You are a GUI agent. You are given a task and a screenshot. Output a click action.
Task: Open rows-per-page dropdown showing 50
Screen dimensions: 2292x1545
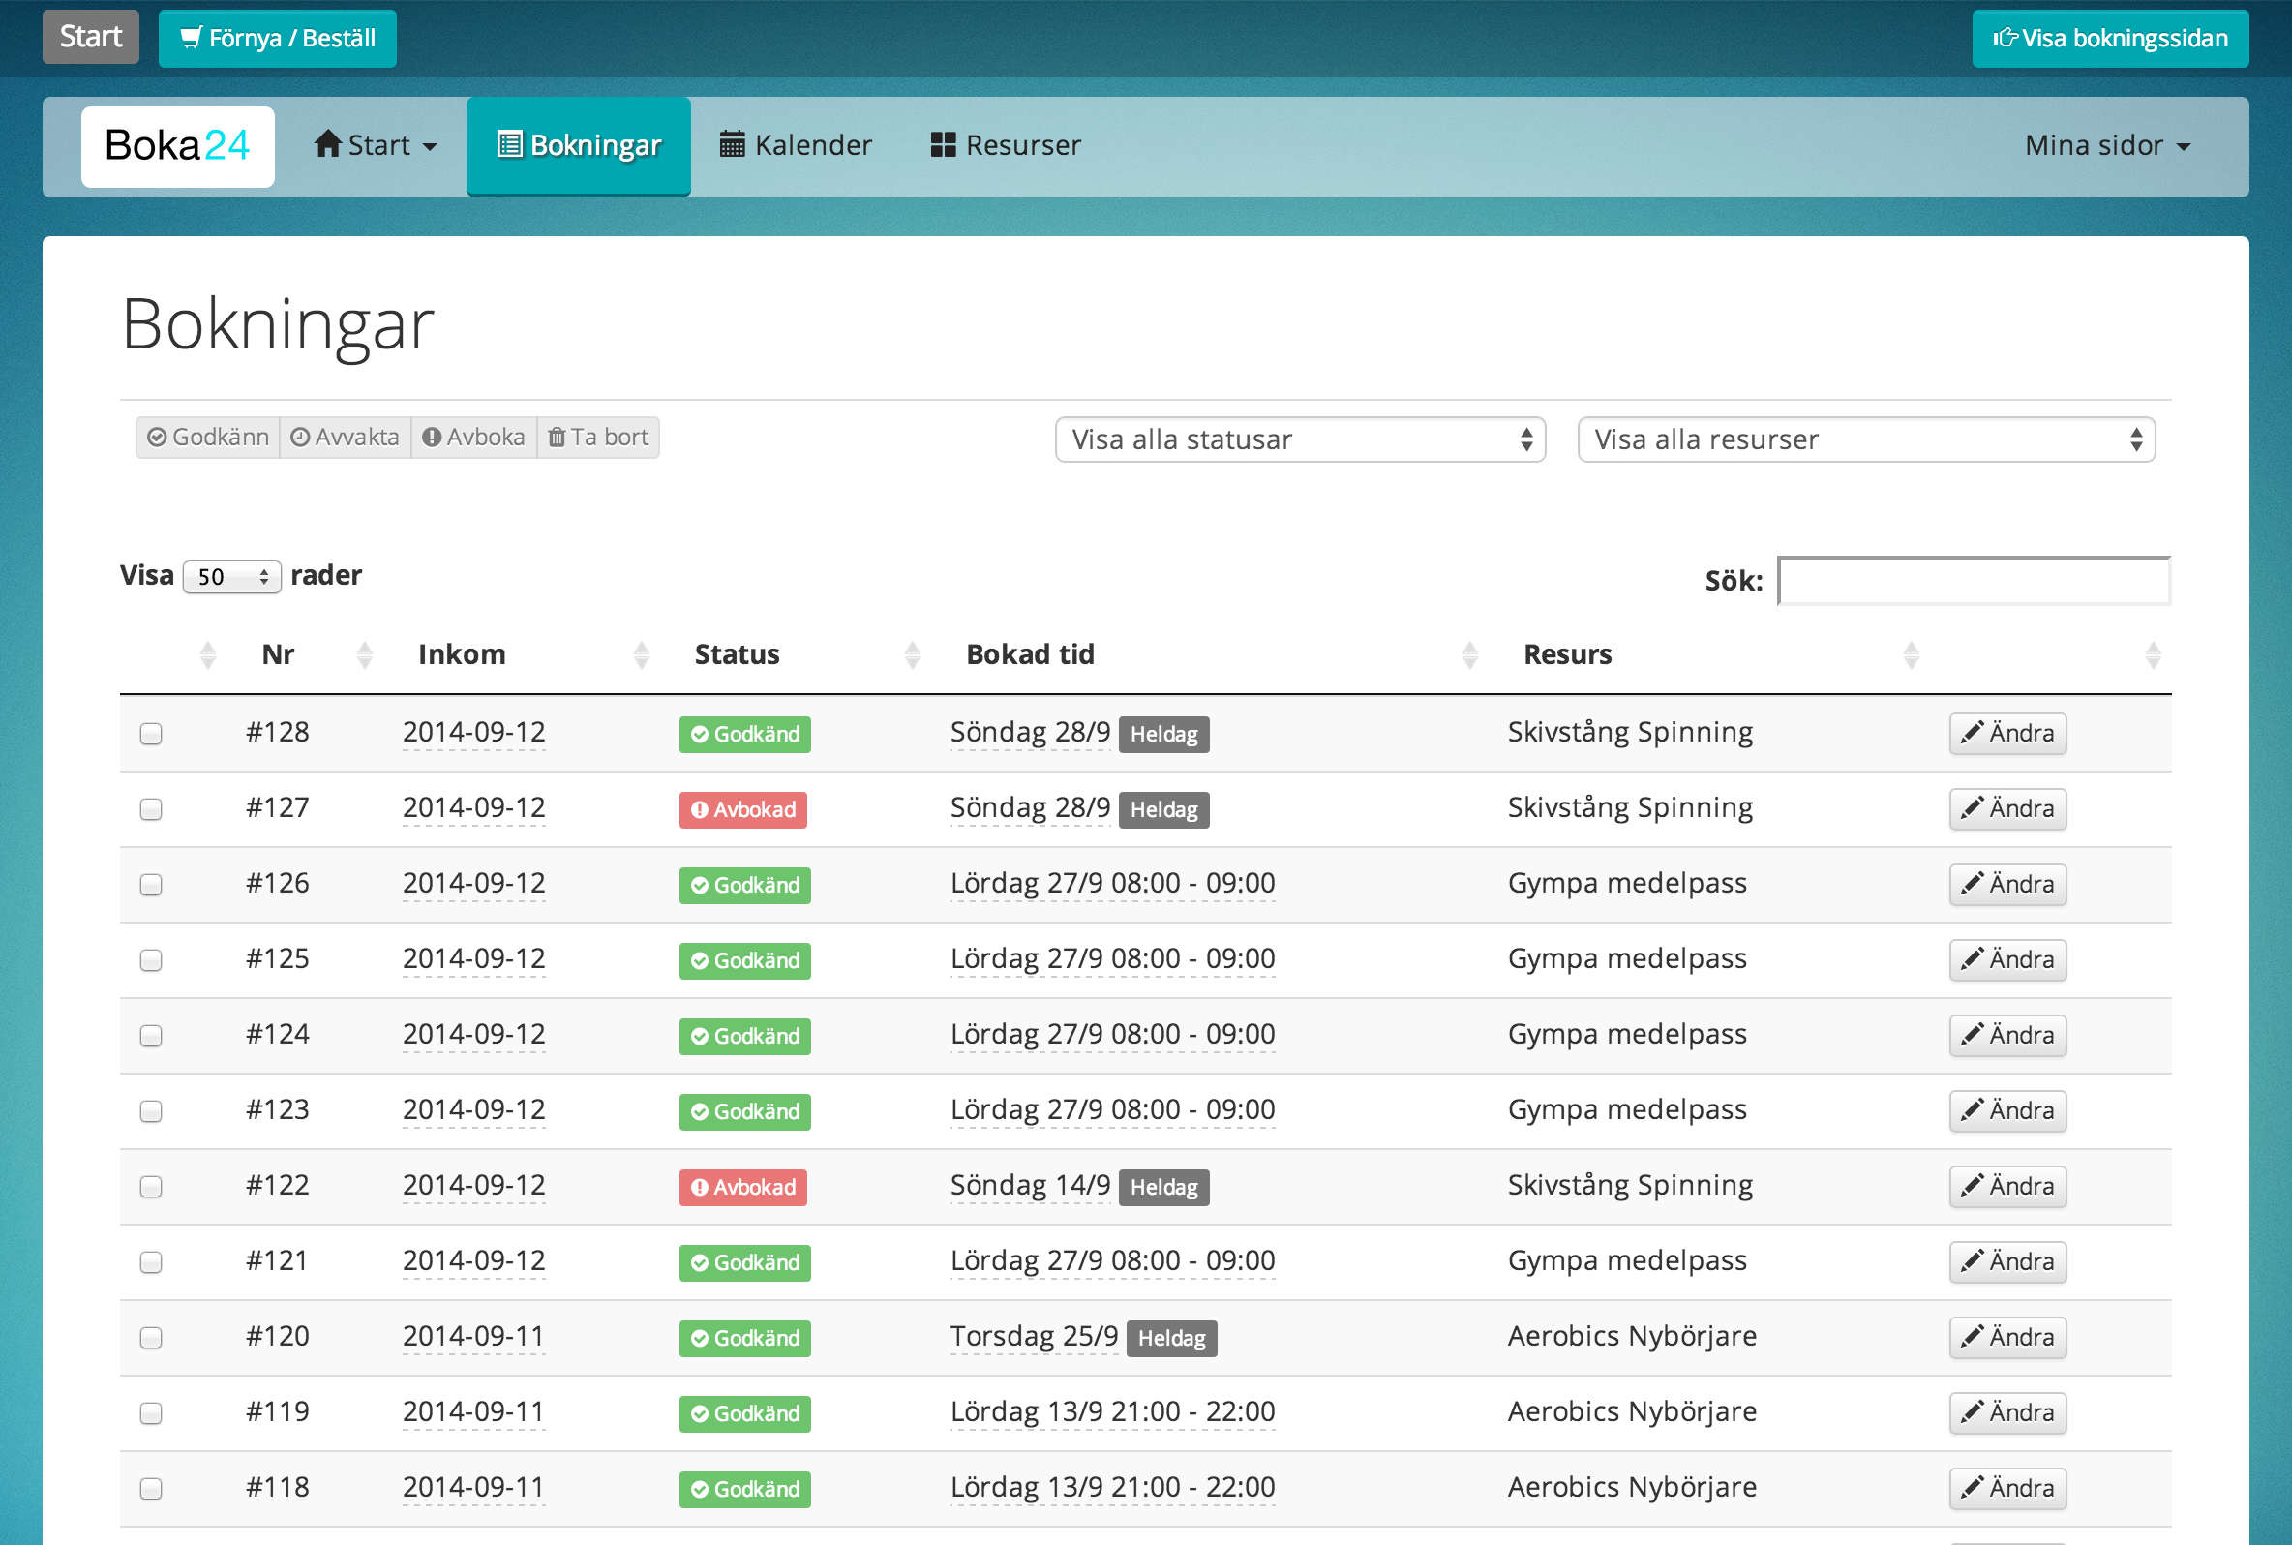(x=231, y=577)
